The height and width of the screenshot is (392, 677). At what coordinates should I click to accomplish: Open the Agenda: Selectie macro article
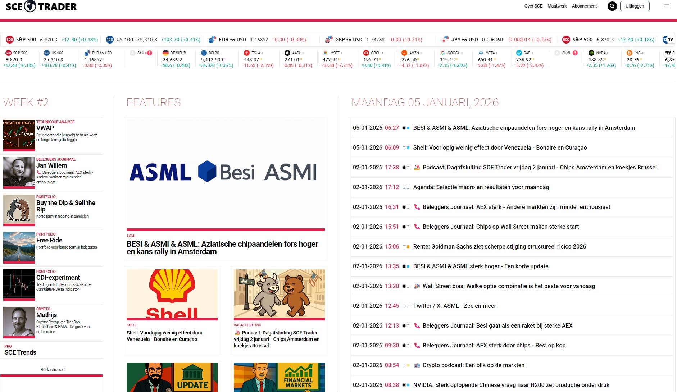pos(481,187)
